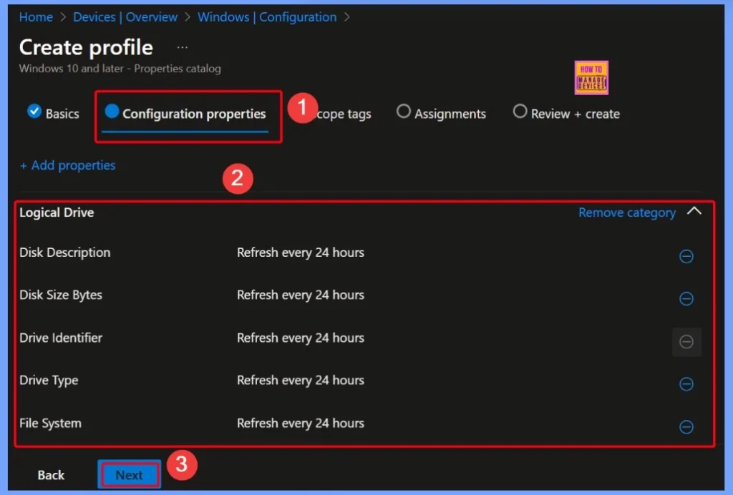Click the Back button
This screenshot has height=495, width=733.
point(51,475)
